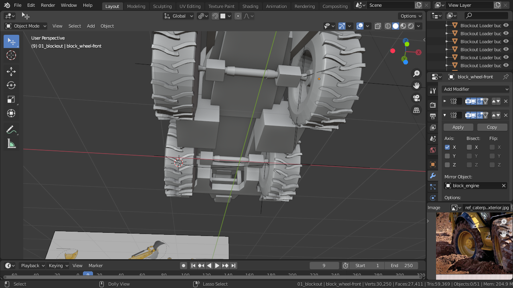
Task: Click the viewport zoom magnifier icon
Action: (x=416, y=74)
